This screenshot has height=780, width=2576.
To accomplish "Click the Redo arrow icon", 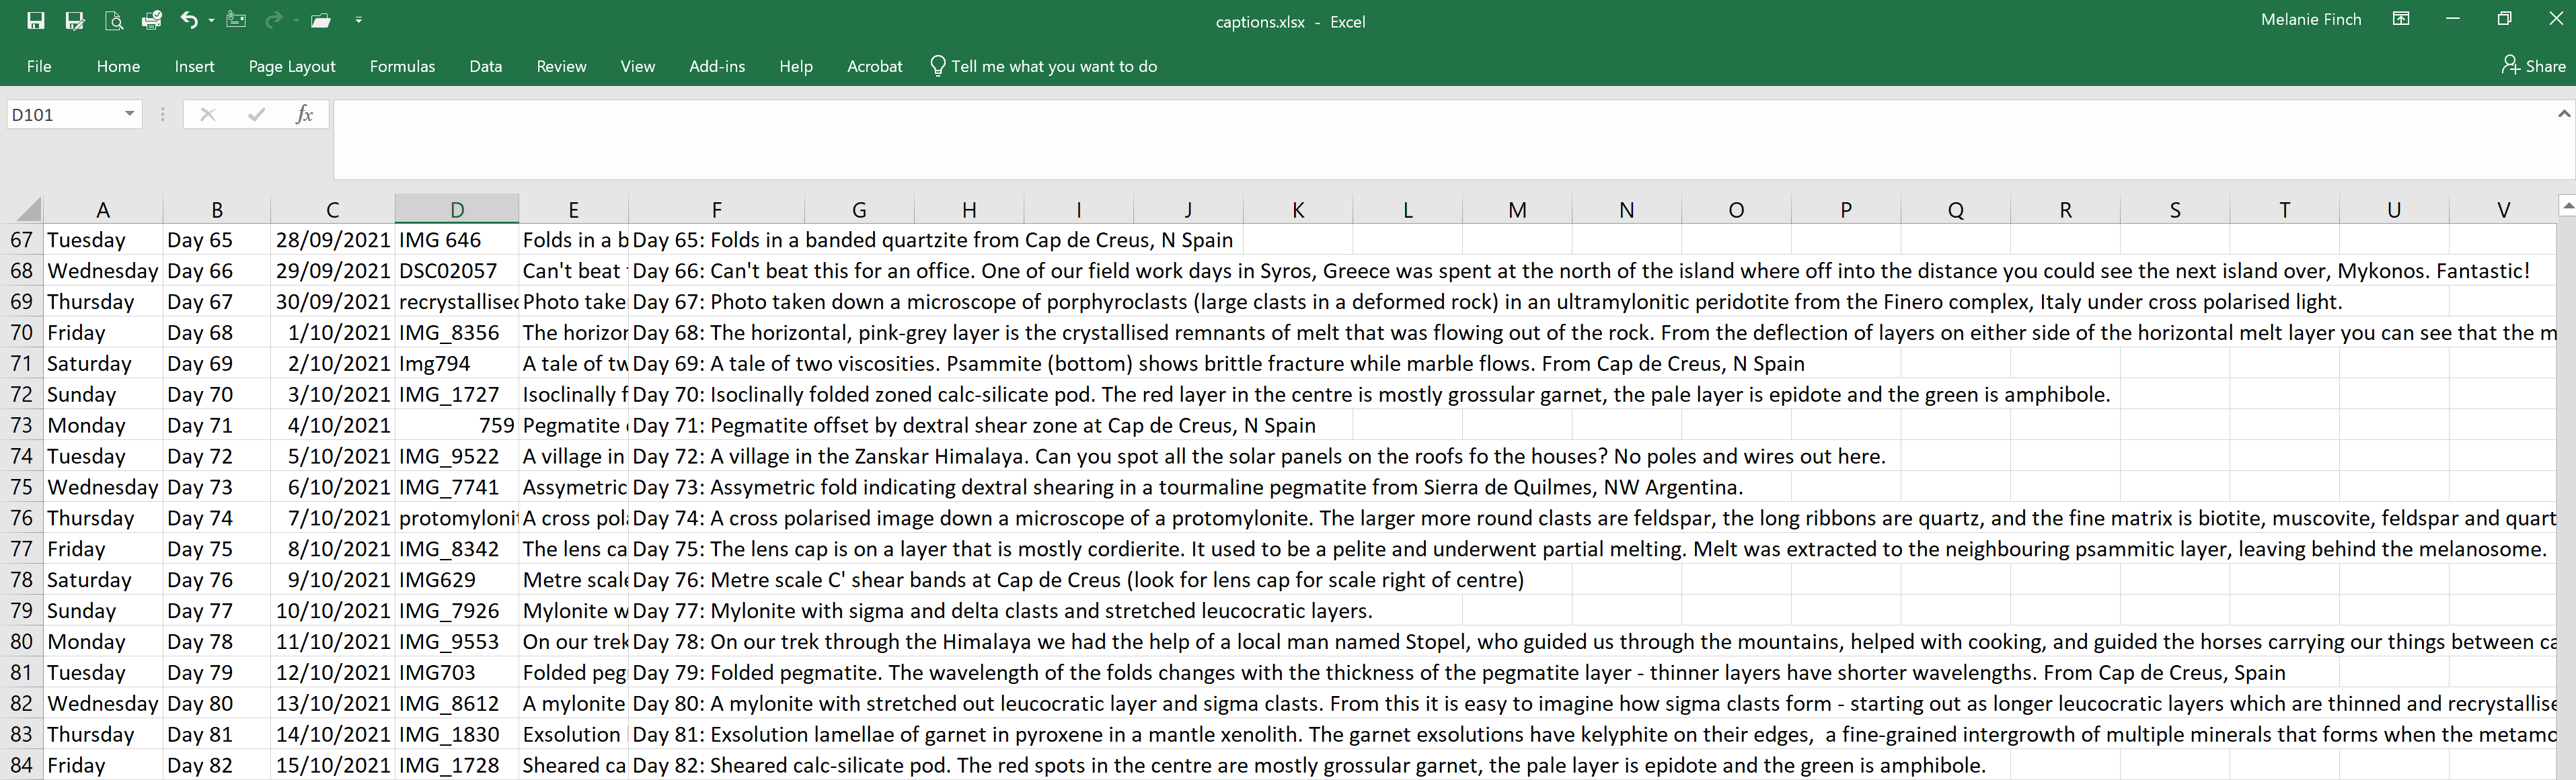I will click(274, 20).
